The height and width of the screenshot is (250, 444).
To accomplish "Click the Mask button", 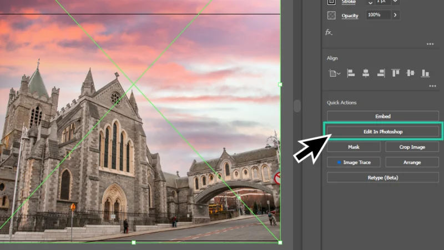I will coord(354,147).
